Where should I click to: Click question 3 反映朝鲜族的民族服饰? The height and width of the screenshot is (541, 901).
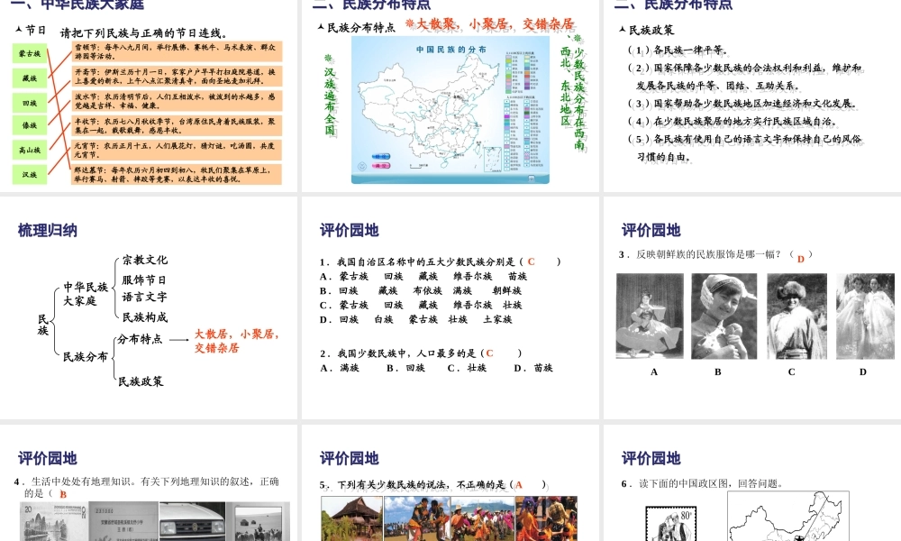point(716,254)
